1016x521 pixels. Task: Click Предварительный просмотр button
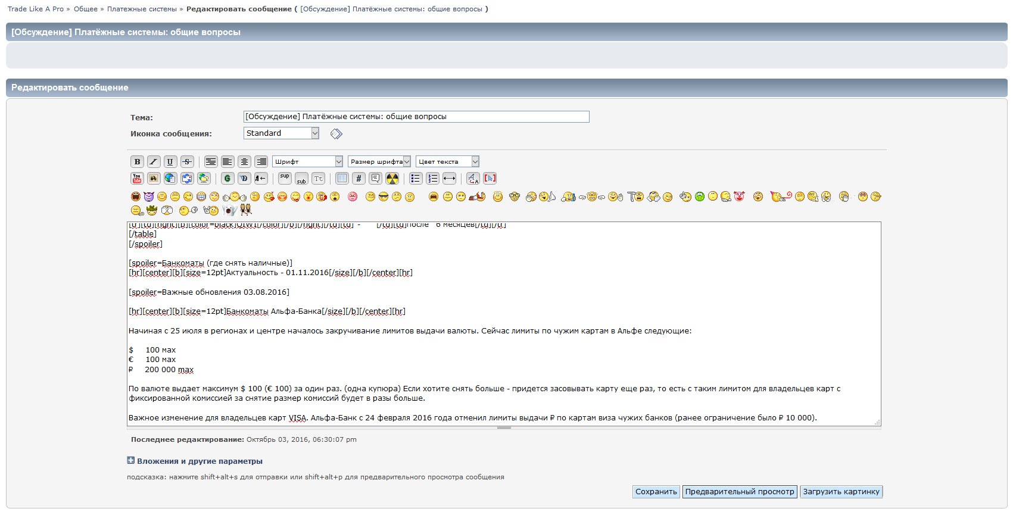click(x=740, y=492)
